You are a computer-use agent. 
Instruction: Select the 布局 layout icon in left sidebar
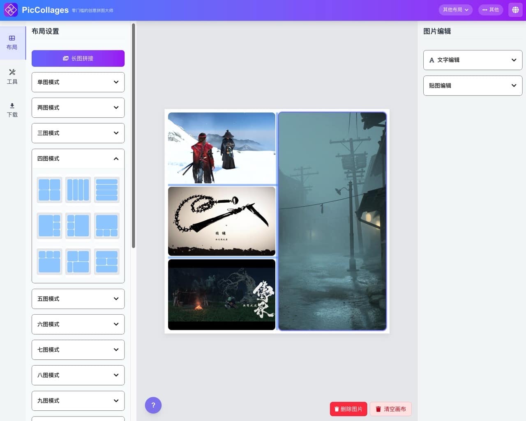pyautogui.click(x=12, y=43)
